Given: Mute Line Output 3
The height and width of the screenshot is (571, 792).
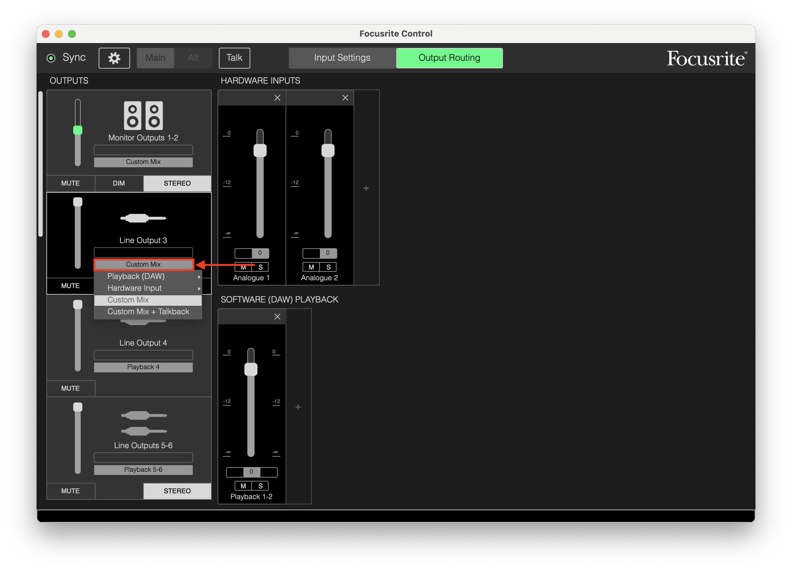Looking at the screenshot, I should click(71, 286).
